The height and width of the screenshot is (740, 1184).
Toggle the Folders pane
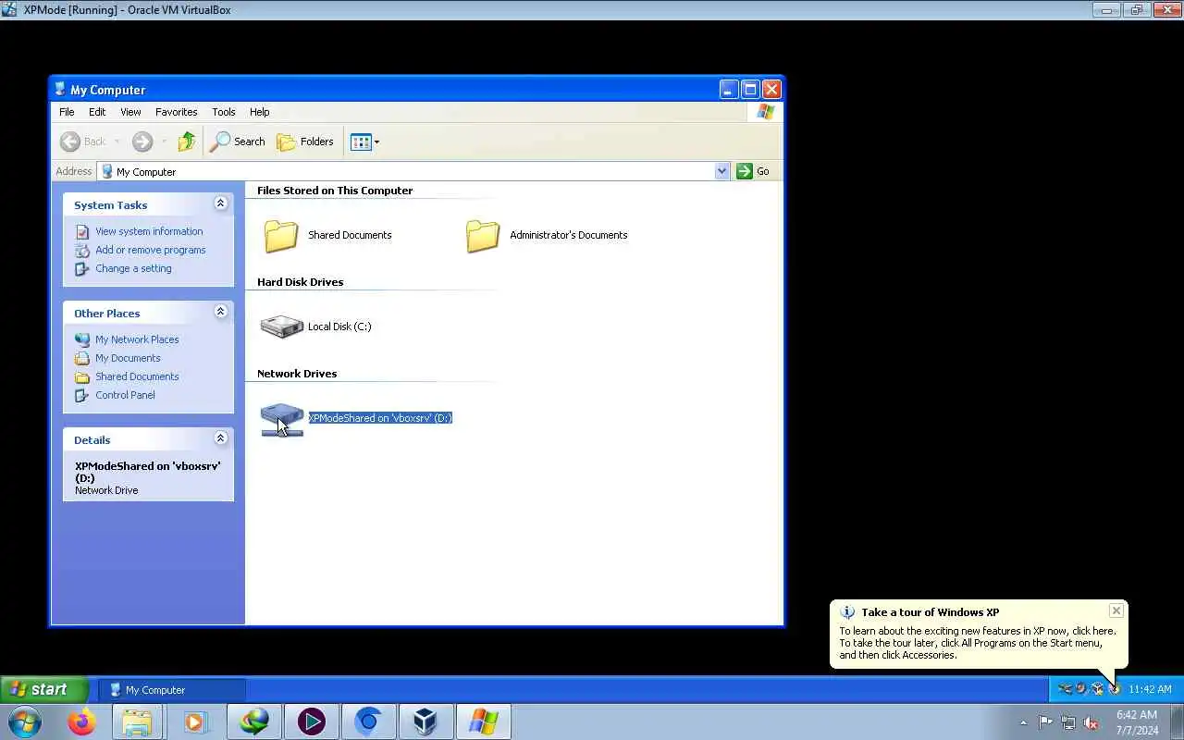pos(305,142)
